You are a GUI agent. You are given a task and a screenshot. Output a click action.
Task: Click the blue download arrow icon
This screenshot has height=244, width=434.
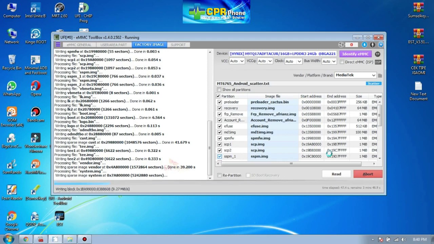[x=364, y=45]
